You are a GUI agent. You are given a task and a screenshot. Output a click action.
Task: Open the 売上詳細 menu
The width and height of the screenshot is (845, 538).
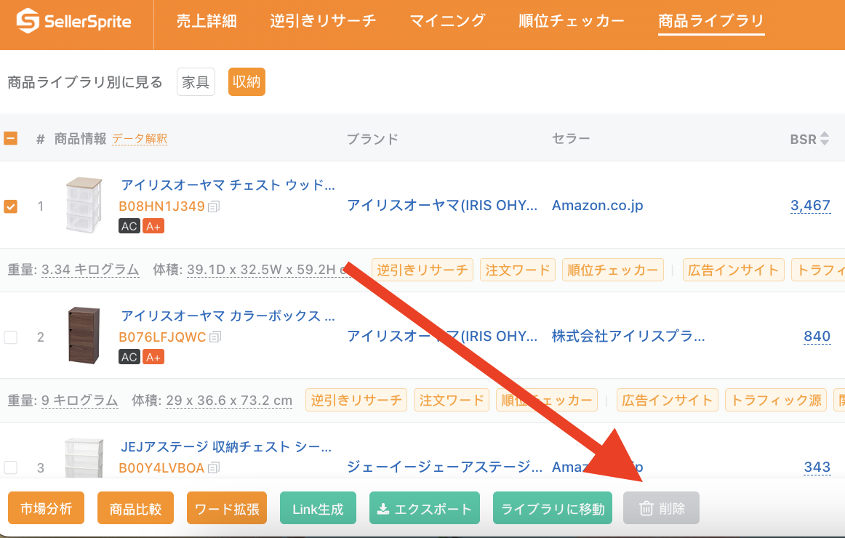pyautogui.click(x=207, y=21)
